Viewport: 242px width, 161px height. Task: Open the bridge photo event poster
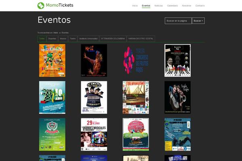pyautogui.click(x=136, y=97)
